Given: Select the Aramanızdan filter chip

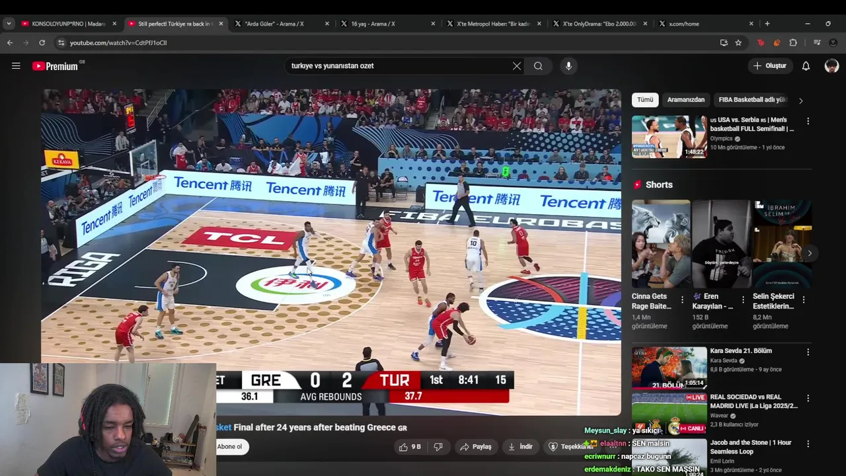Looking at the screenshot, I should tap(685, 100).
